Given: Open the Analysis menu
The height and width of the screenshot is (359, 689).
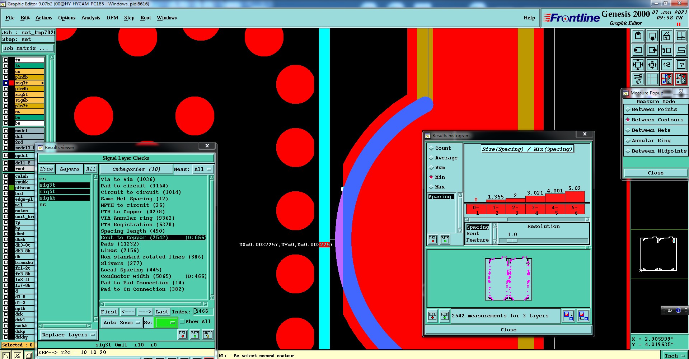Looking at the screenshot, I should pos(91,18).
